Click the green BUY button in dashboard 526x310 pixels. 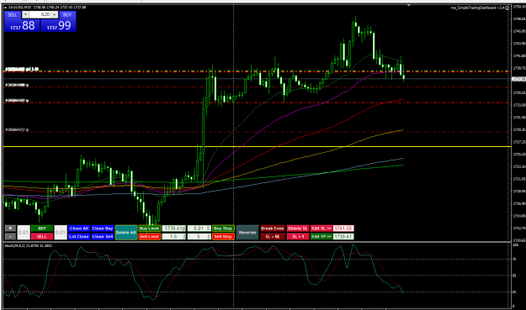point(42,229)
